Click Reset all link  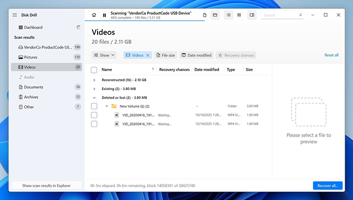[331, 55]
